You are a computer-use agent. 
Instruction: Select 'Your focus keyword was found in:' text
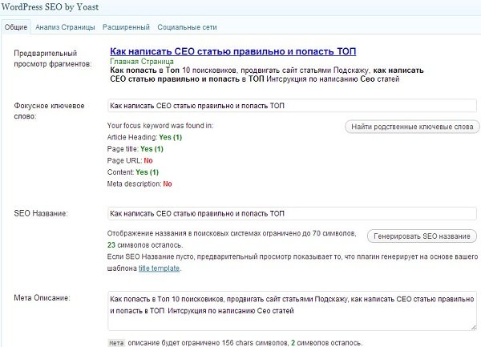point(160,126)
